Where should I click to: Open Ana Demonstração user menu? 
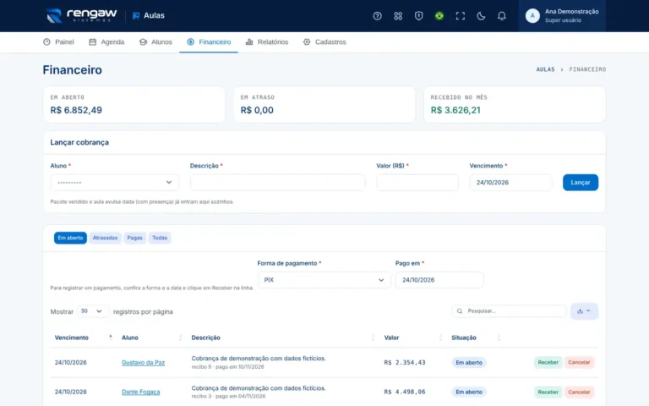[562, 16]
